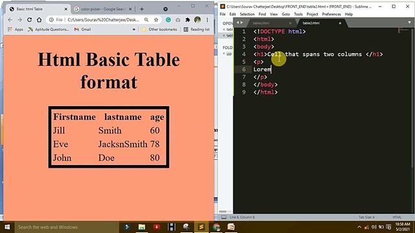Show hidden system tray icons

pyautogui.click(x=359, y=227)
